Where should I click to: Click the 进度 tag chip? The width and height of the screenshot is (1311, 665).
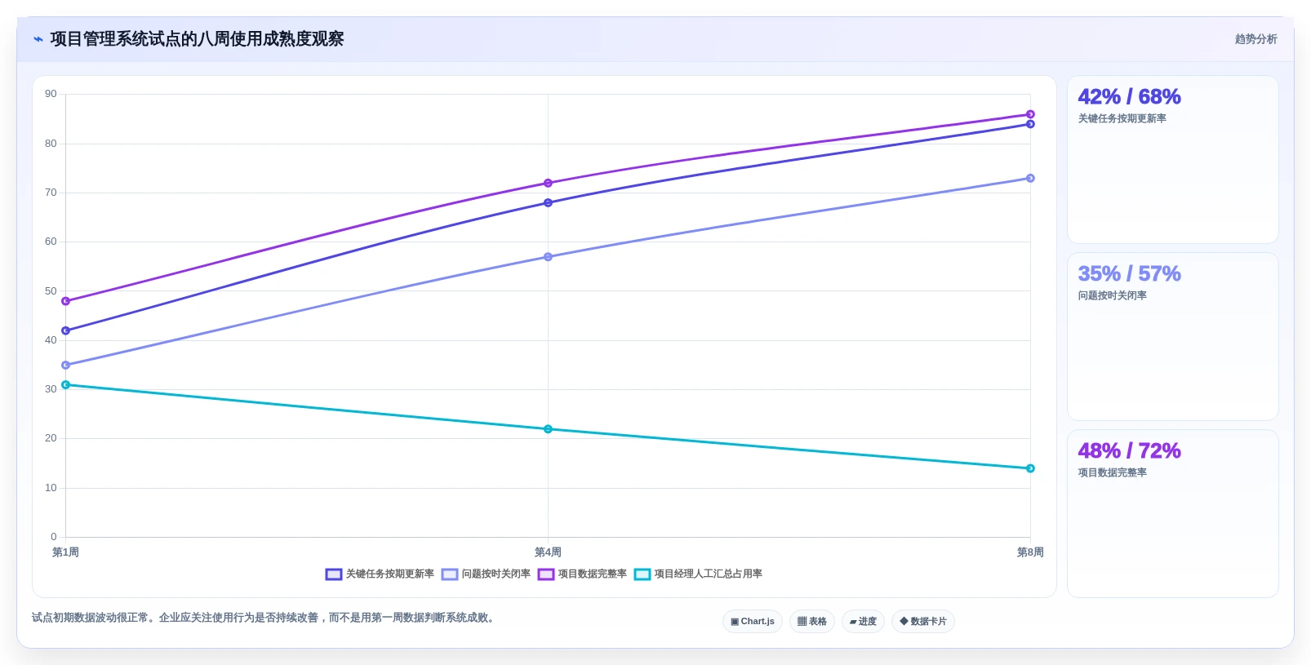point(863,622)
